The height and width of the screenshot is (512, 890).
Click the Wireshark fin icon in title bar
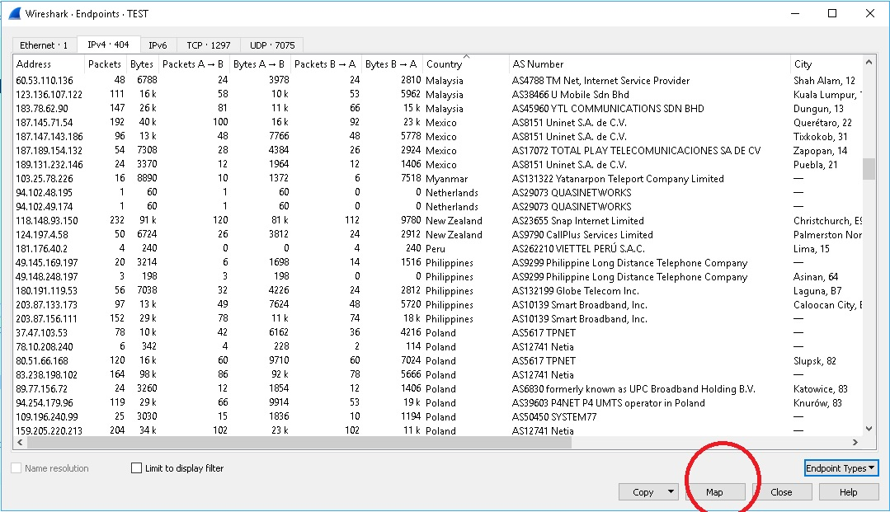[14, 14]
